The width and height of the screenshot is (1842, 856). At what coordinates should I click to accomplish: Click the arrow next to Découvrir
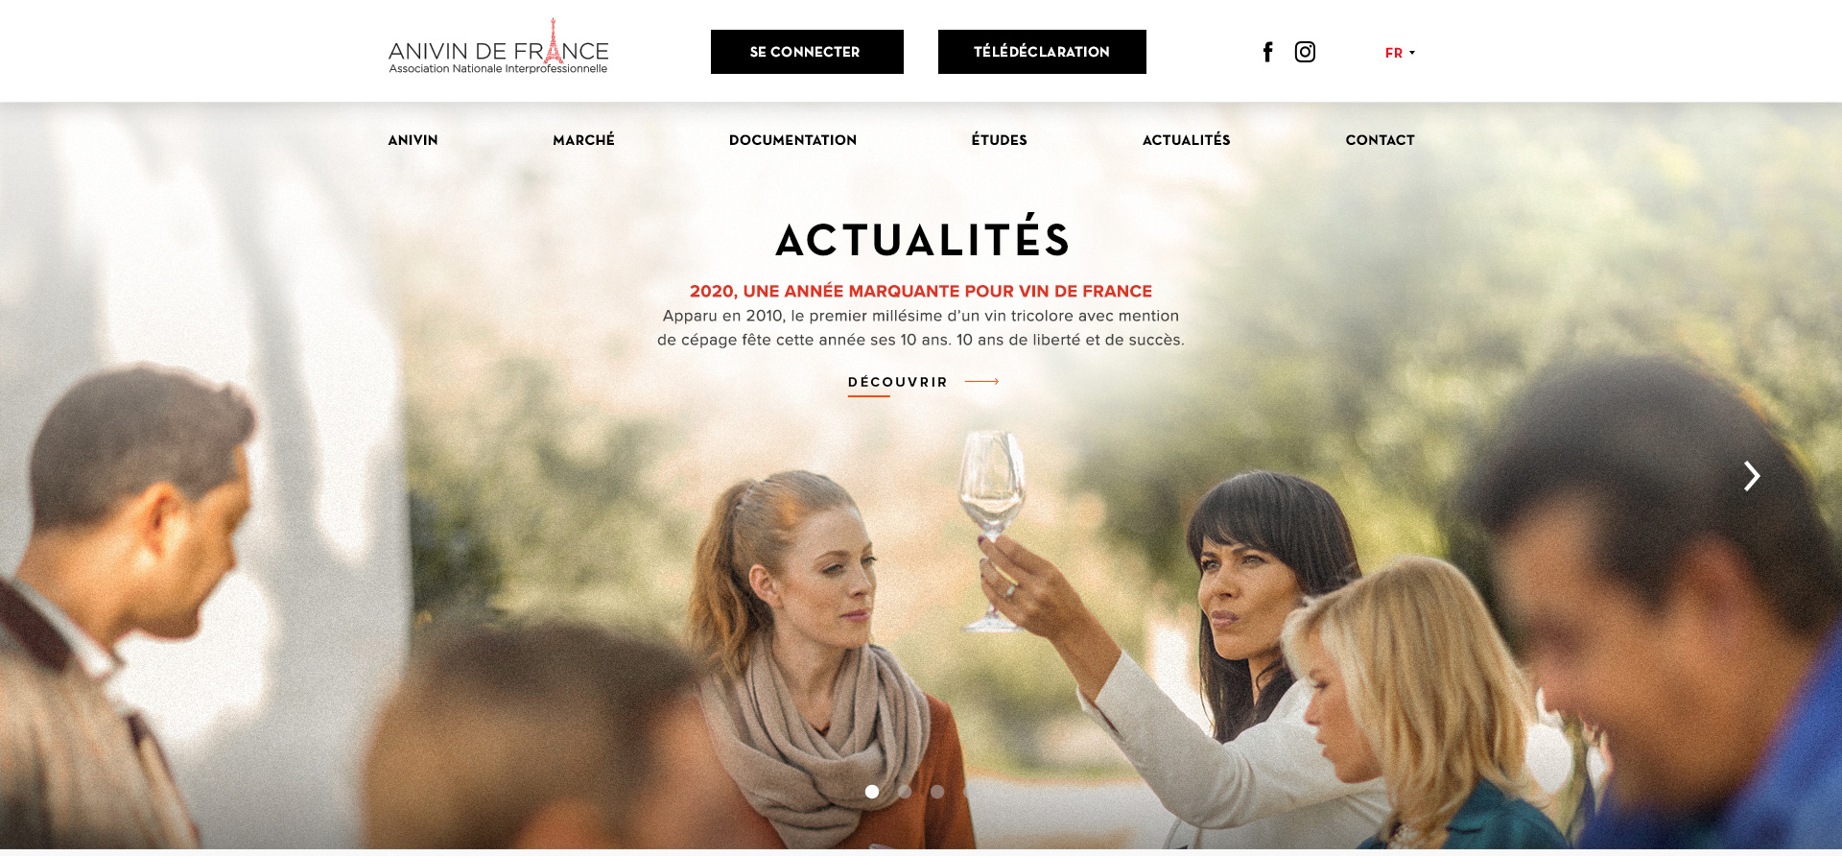point(981,382)
